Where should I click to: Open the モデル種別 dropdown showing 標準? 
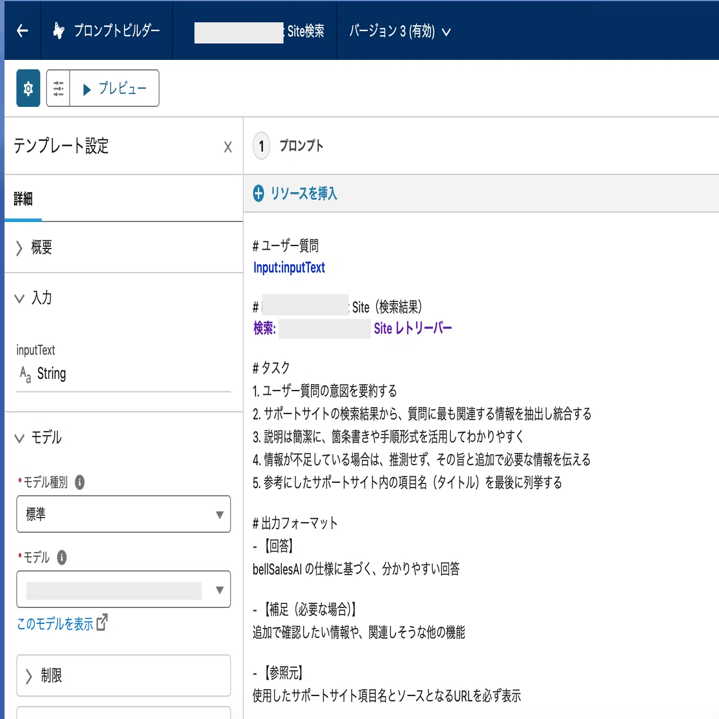123,514
